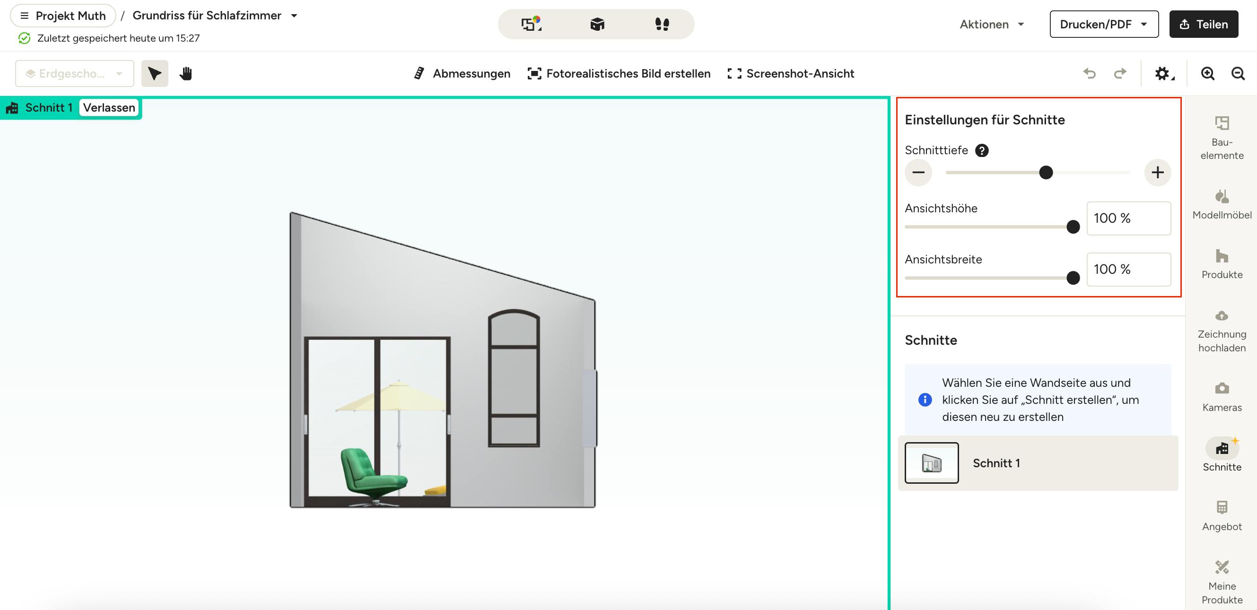Click the "Zuletzt gespeichert heute um 15:27" text
The image size is (1257, 610).
pos(119,38)
